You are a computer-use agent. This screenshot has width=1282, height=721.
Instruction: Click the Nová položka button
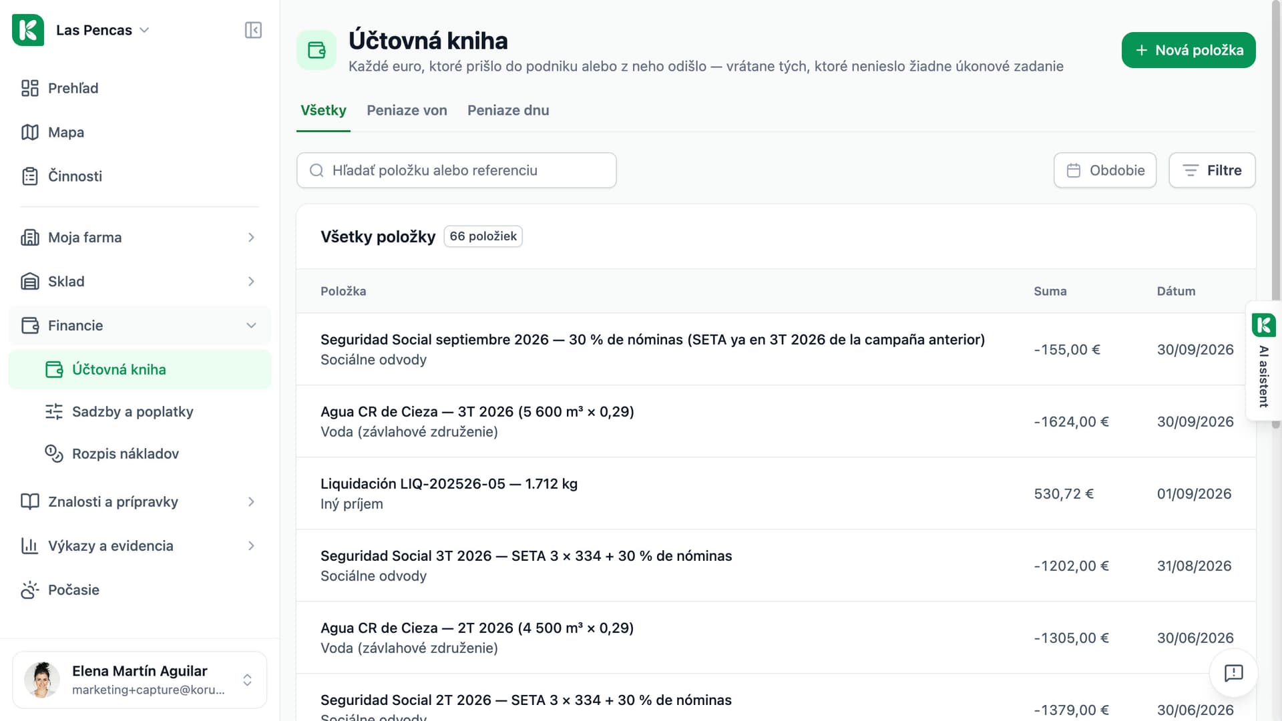pyautogui.click(x=1189, y=50)
